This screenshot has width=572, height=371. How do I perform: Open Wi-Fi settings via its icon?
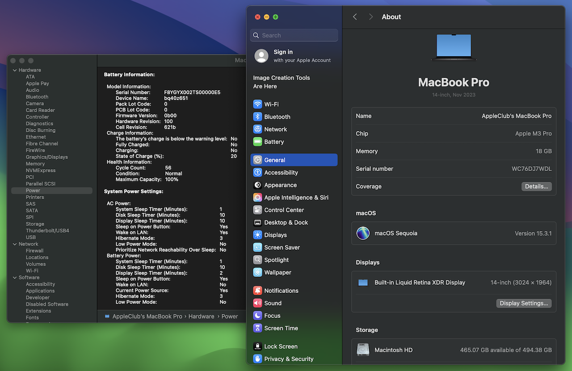(x=257, y=104)
